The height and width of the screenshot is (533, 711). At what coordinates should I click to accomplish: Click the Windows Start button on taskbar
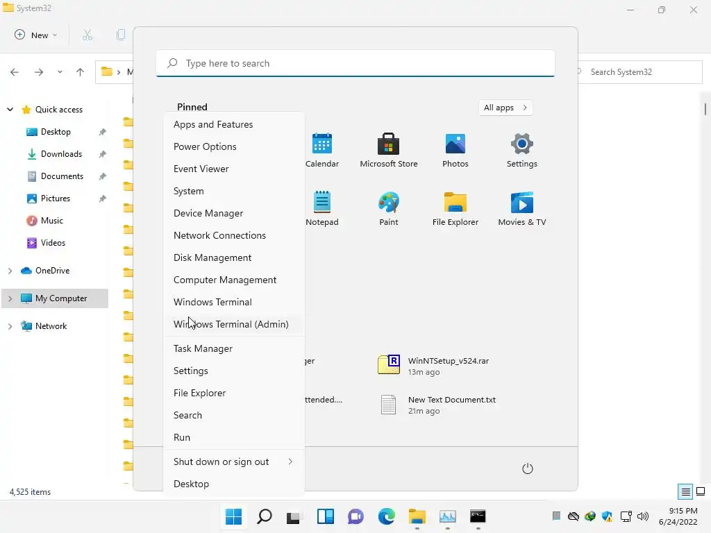coord(233,516)
